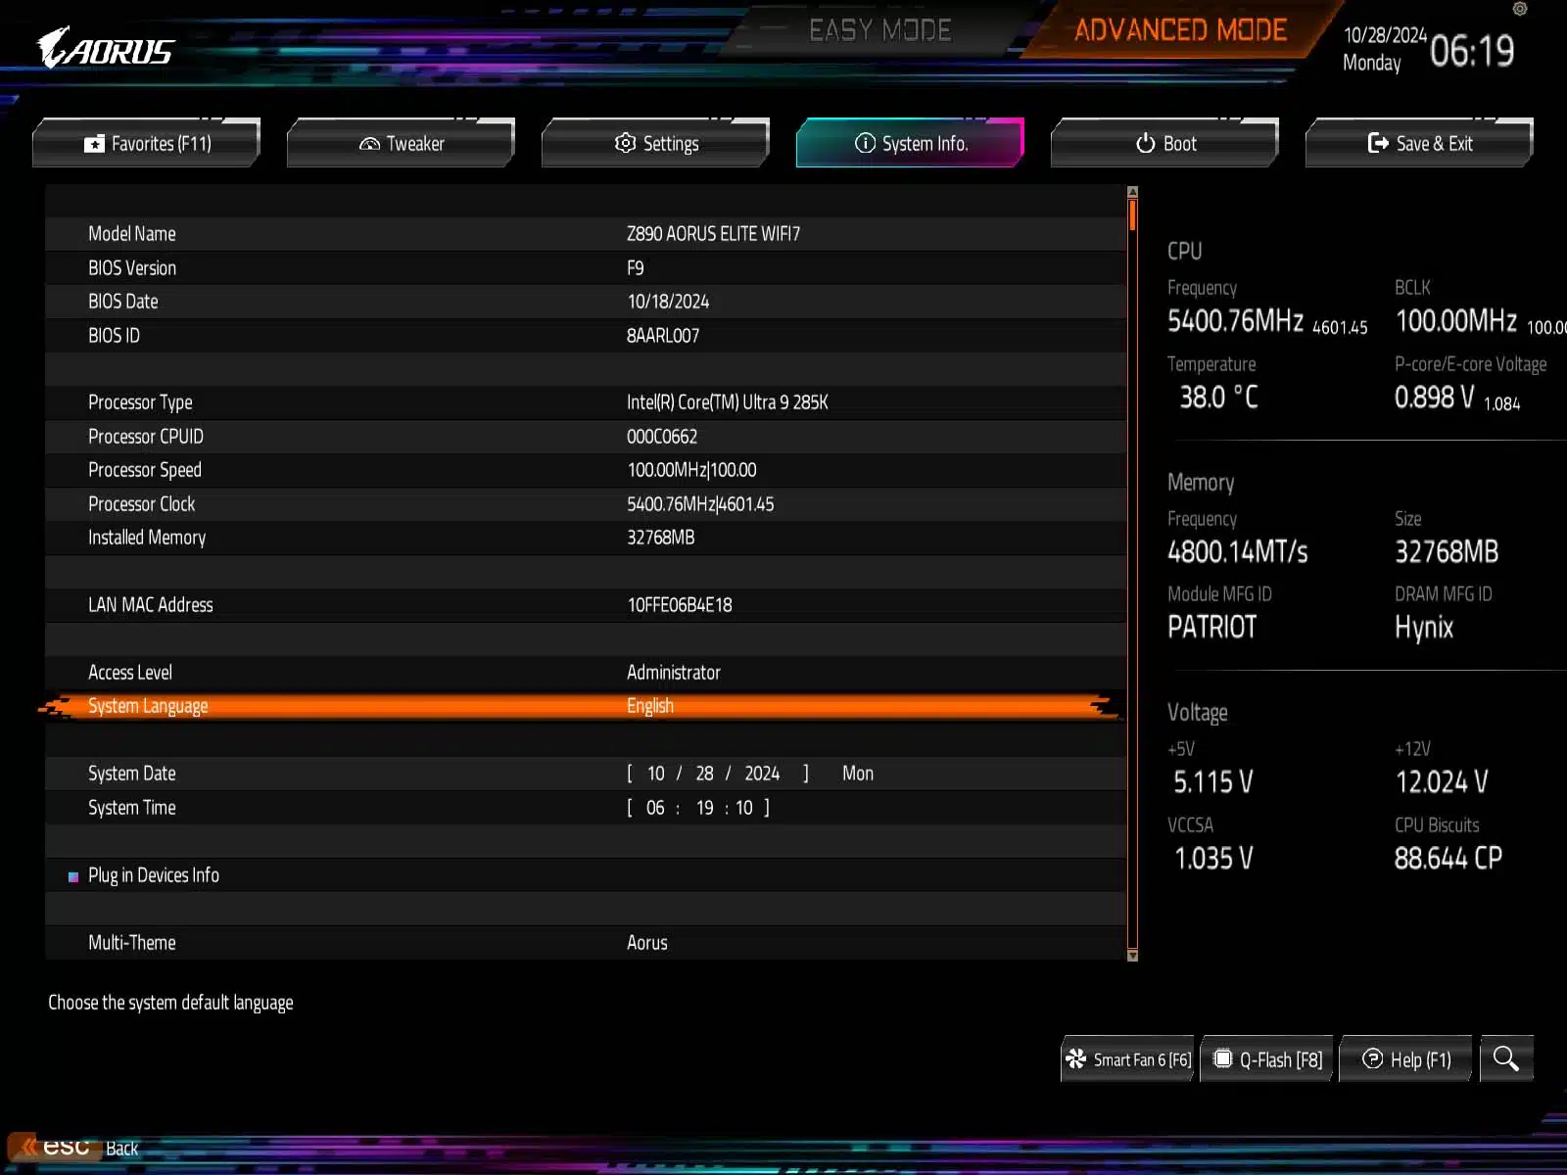Viewport: 1567px width, 1175px height.
Task: Click the Processor Speed row label
Action: [x=145, y=470]
